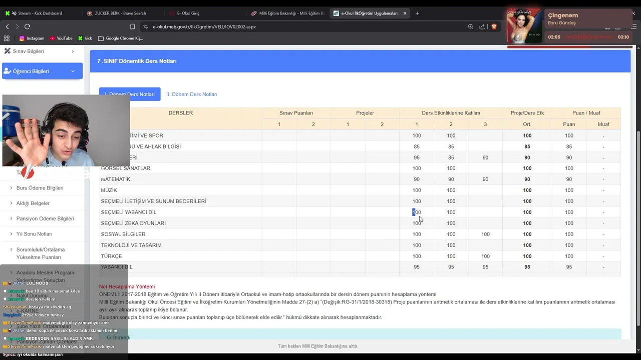Image resolution: width=641 pixels, height=360 pixels.
Task: Click the Çingenem album cover thumbnail
Action: 524,26
